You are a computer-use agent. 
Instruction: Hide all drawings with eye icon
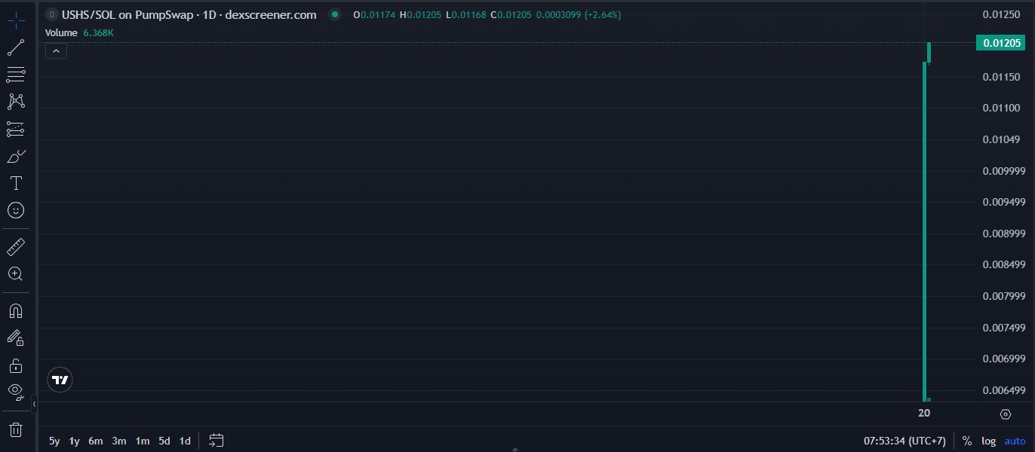coord(15,391)
